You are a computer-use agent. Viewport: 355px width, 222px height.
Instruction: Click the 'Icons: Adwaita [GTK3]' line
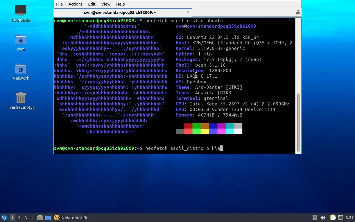click(205, 93)
